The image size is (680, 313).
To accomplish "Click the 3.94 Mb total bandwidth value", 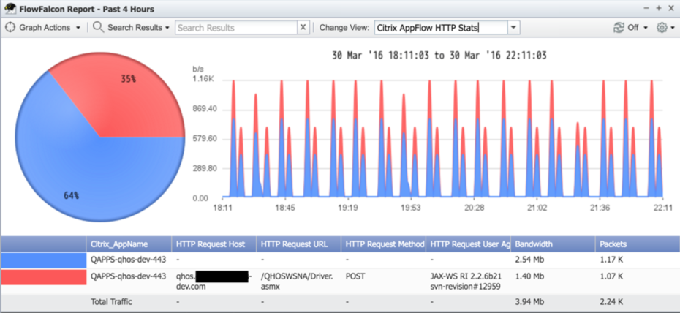I will [x=529, y=302].
